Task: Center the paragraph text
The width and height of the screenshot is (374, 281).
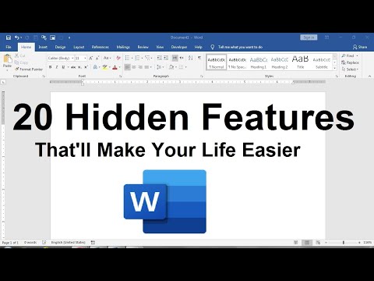Action: click(134, 67)
